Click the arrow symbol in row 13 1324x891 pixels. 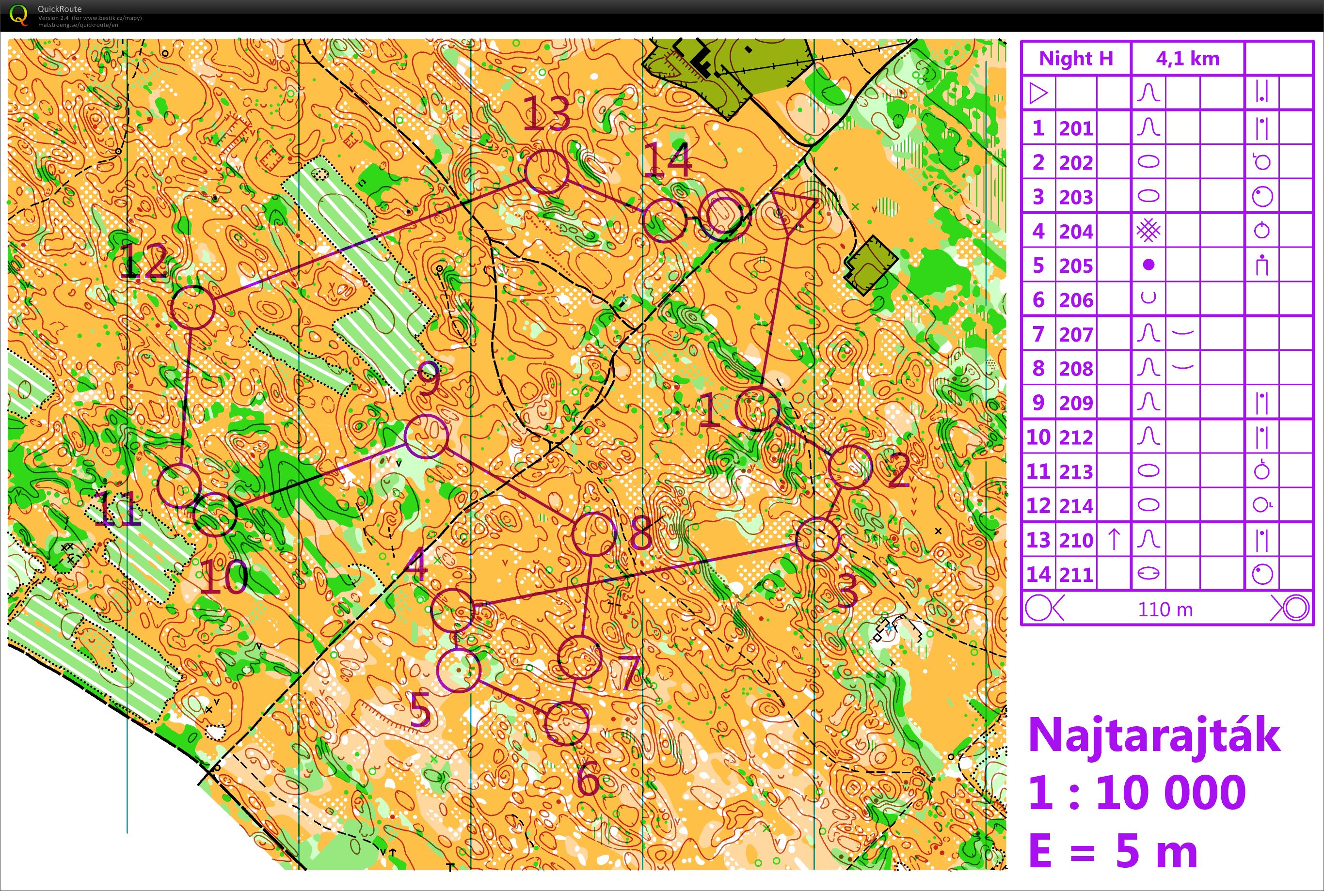click(x=1114, y=539)
